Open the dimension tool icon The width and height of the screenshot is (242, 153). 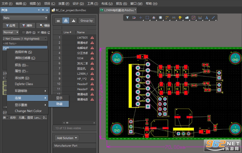pyautogui.click(x=200, y=18)
